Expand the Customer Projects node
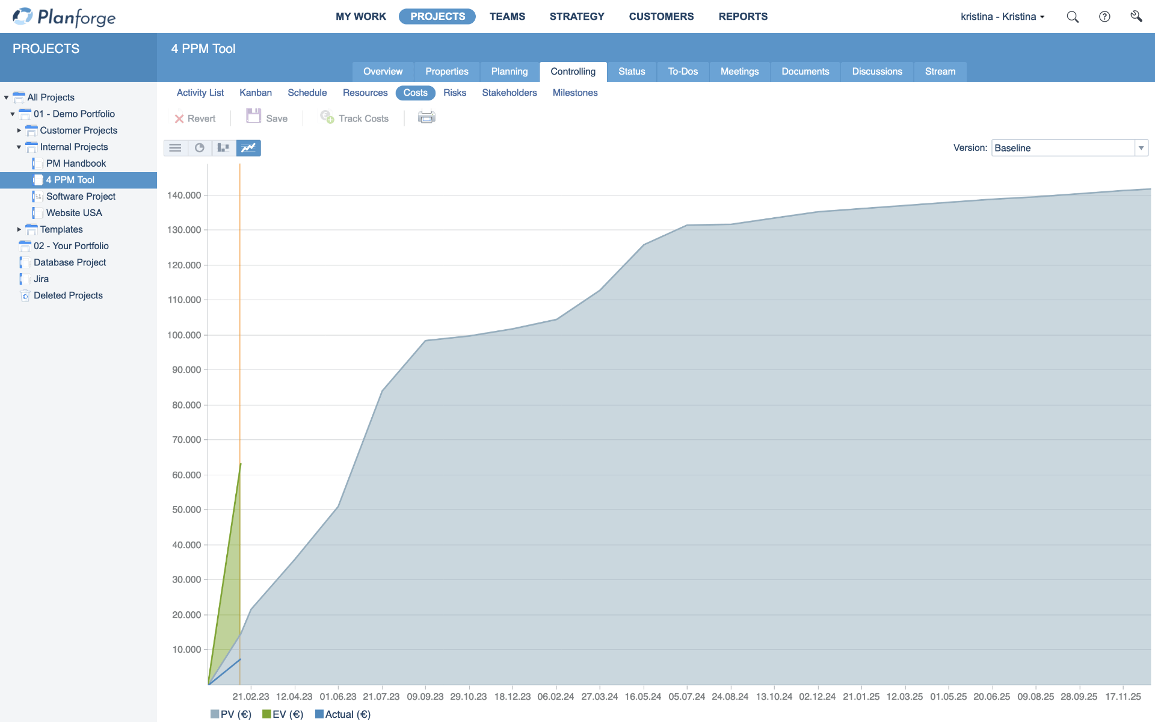The height and width of the screenshot is (722, 1155). coord(19,131)
